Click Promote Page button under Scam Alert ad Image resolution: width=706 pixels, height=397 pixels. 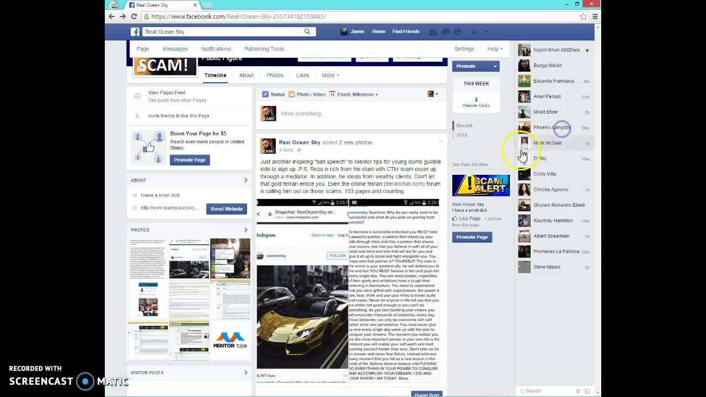472,237
